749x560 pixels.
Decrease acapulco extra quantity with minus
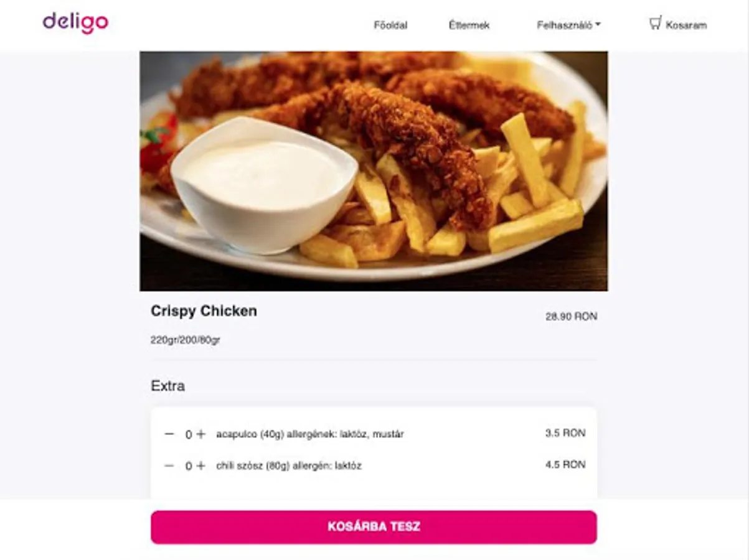click(169, 434)
